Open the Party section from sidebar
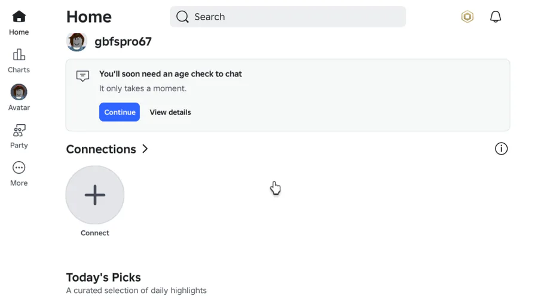Viewport: 538px width, 302px height. (x=19, y=136)
